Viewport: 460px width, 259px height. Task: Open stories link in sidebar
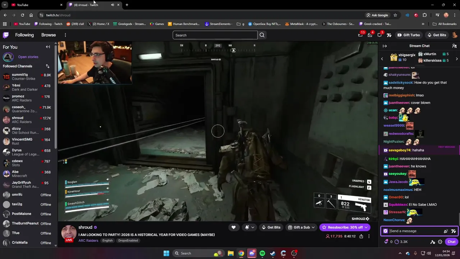tap(28, 57)
